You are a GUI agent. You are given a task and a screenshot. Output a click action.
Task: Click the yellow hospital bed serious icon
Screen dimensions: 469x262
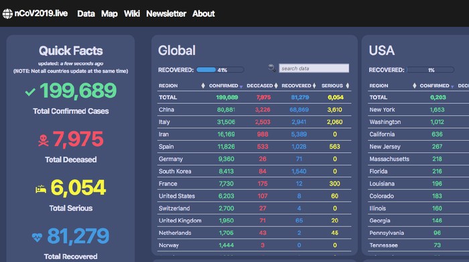point(41,189)
